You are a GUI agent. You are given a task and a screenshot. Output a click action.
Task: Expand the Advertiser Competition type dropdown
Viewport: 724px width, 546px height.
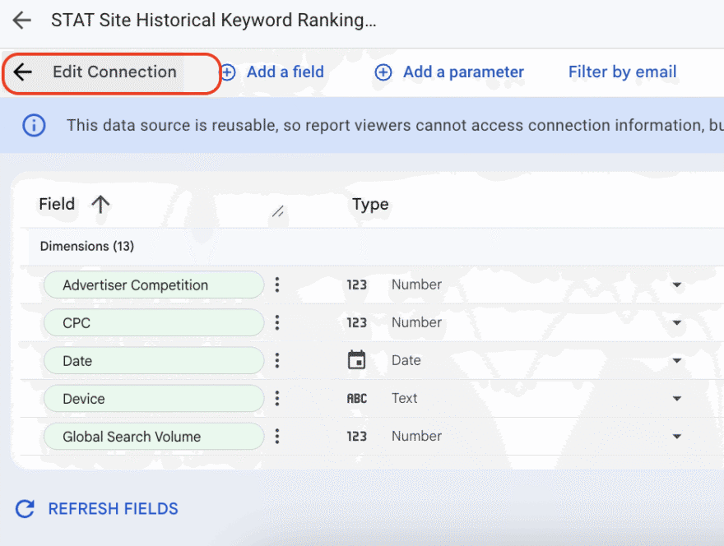676,285
